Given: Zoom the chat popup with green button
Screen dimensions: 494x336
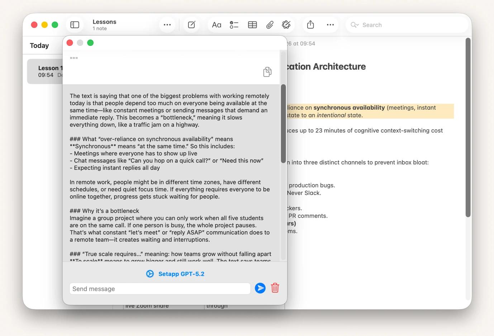Looking at the screenshot, I should click(x=90, y=43).
